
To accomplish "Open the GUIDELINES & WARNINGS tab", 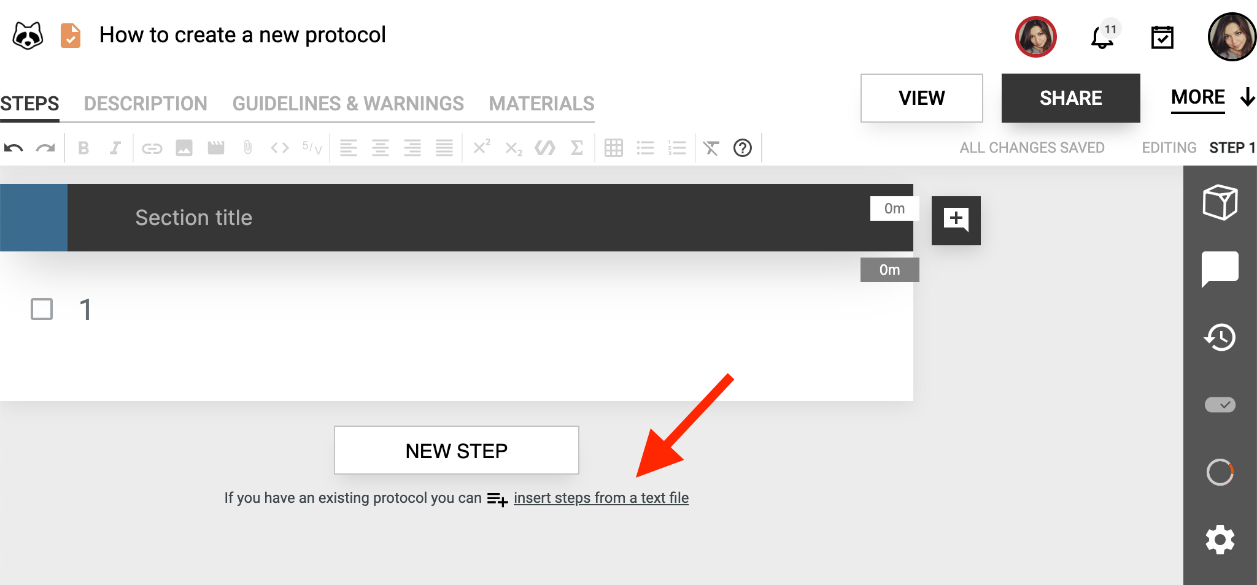I will pyautogui.click(x=348, y=103).
